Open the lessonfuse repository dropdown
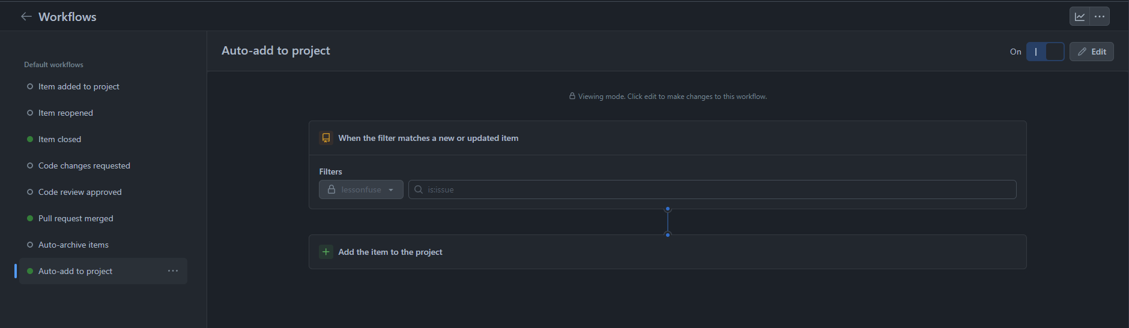The width and height of the screenshot is (1129, 328). coord(361,189)
